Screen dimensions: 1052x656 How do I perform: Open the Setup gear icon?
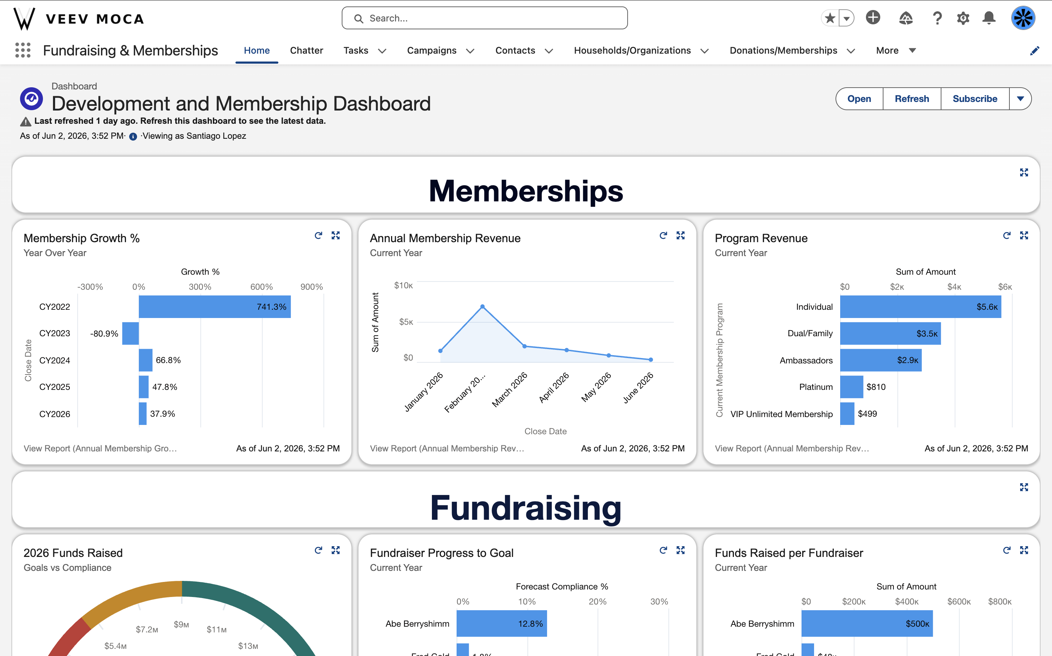(963, 18)
